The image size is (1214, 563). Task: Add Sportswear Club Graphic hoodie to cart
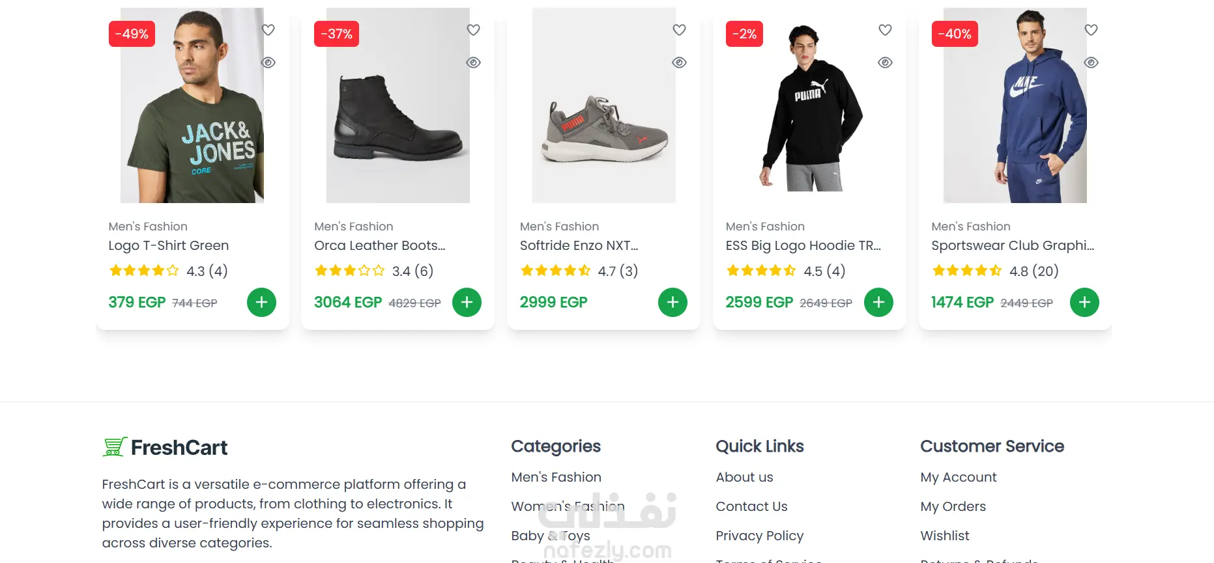1084,302
